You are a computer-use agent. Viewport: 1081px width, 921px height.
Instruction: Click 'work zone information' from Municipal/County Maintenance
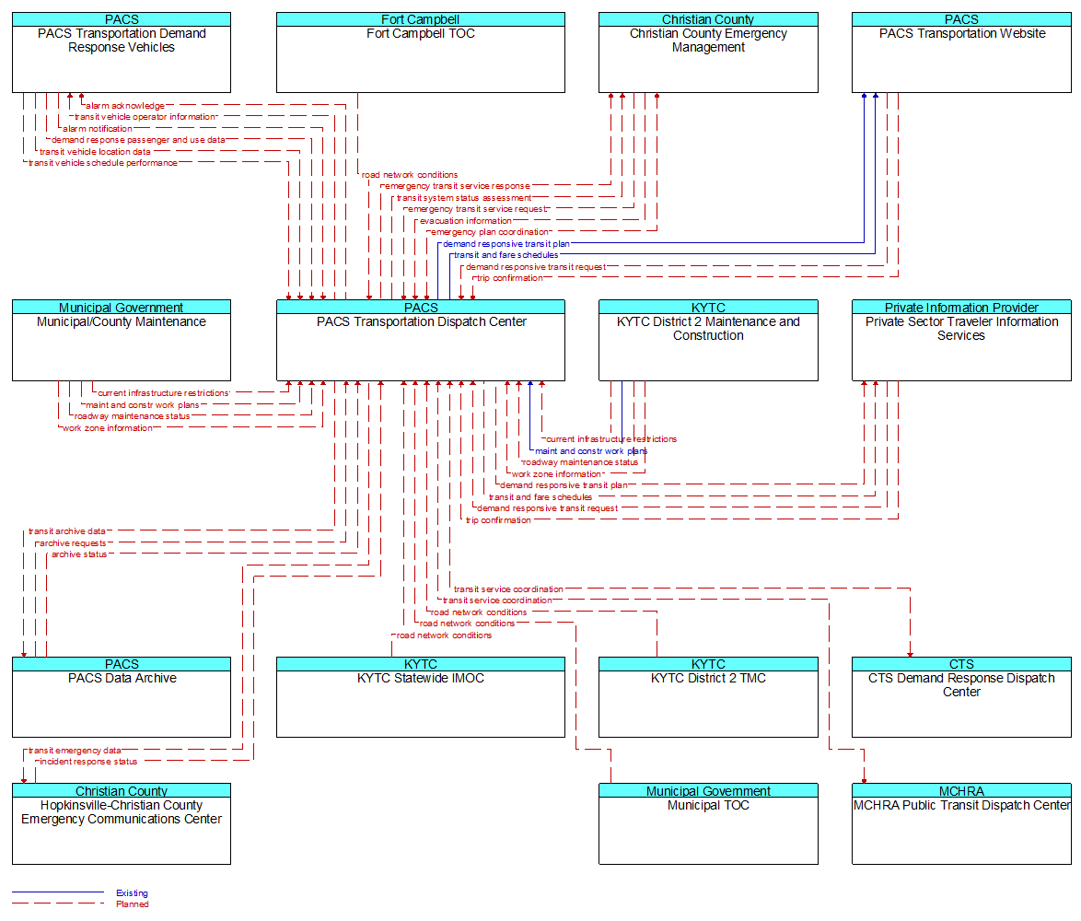(x=108, y=428)
